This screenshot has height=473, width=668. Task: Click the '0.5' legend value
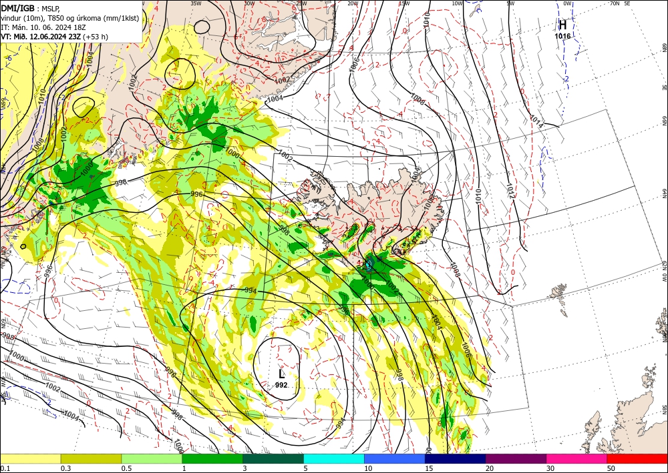(126, 468)
